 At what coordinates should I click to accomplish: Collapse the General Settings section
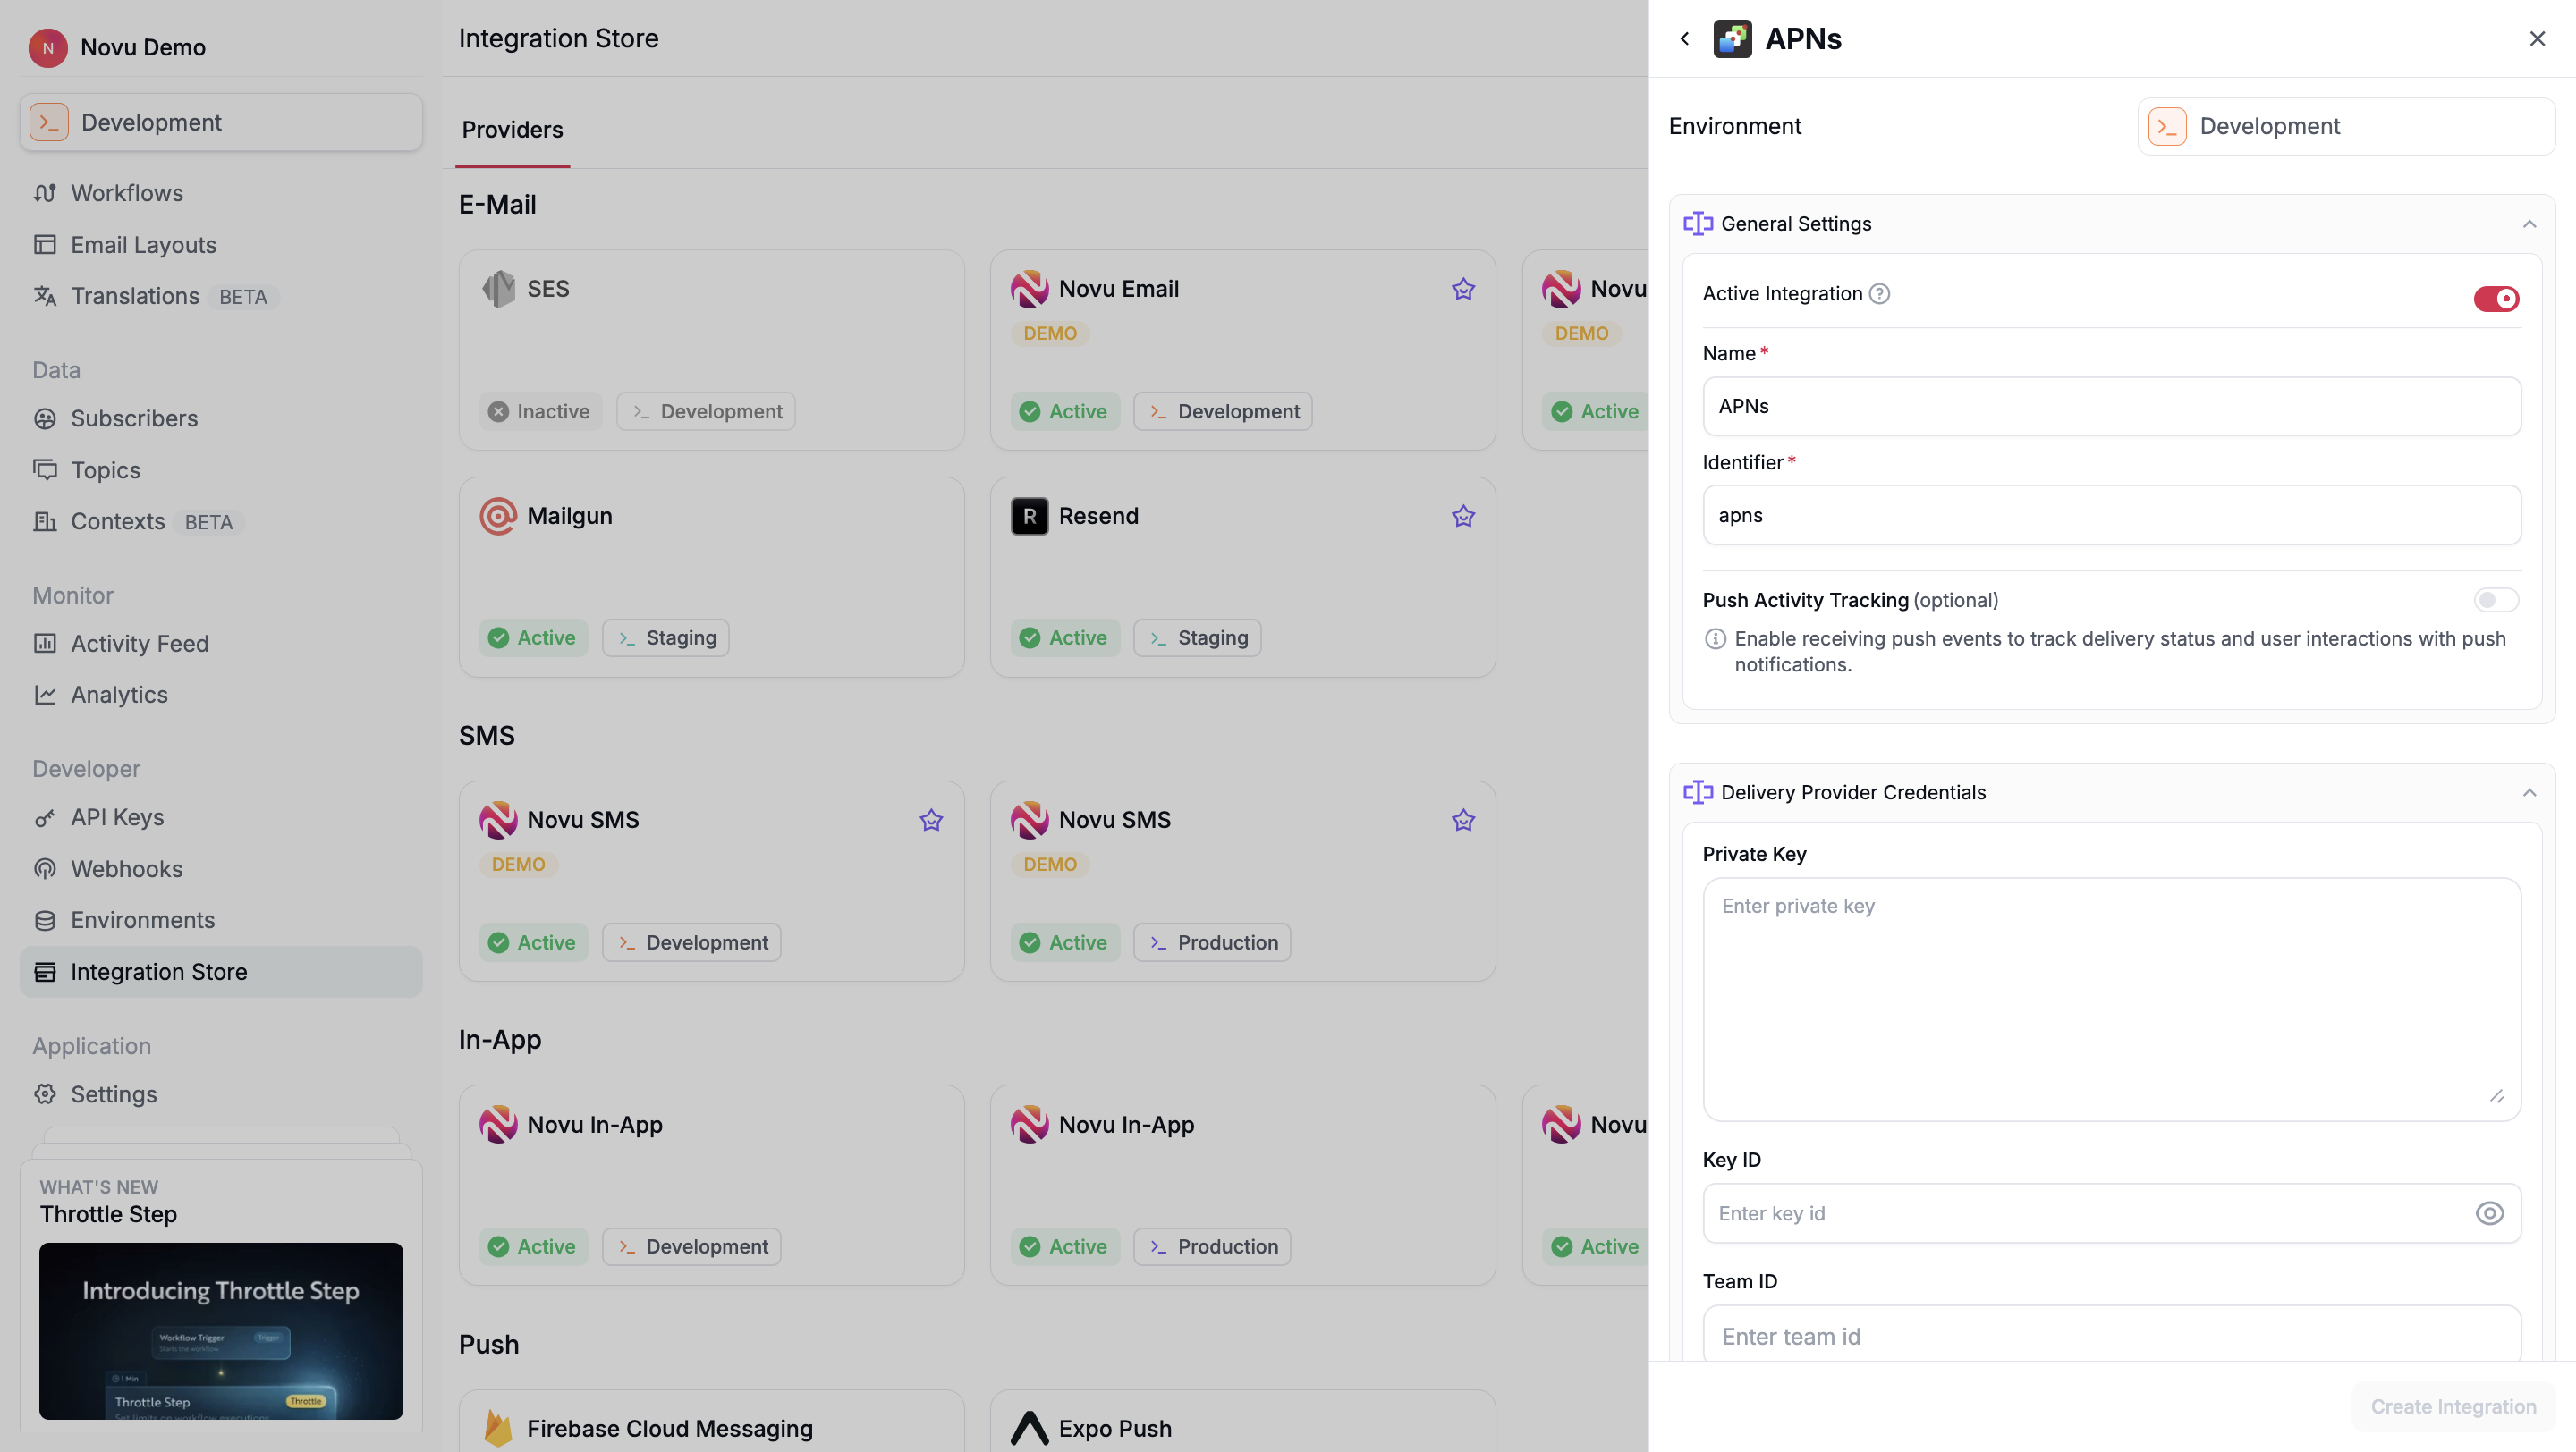pos(2530,224)
